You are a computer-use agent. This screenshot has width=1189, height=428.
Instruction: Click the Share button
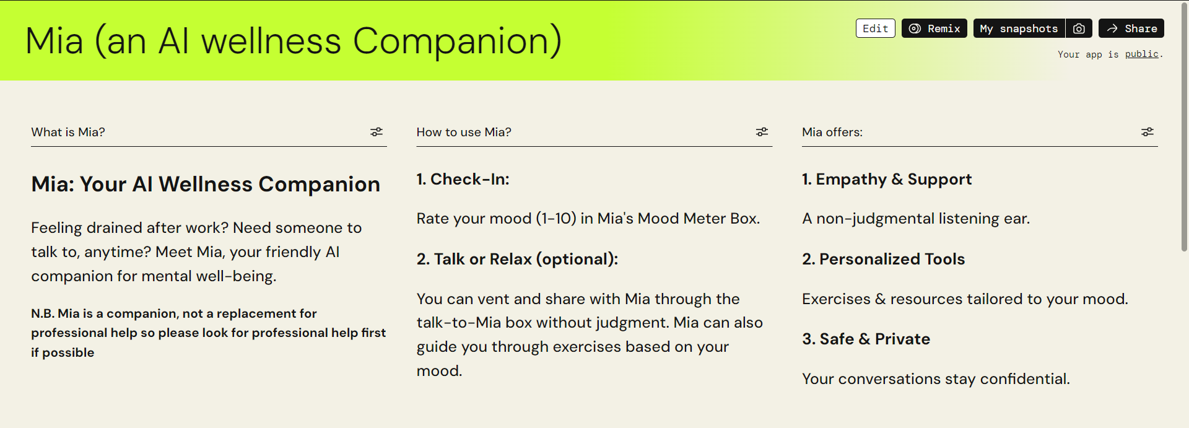(x=1131, y=28)
